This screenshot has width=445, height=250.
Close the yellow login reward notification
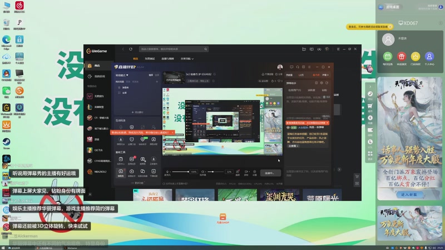pos(390,27)
